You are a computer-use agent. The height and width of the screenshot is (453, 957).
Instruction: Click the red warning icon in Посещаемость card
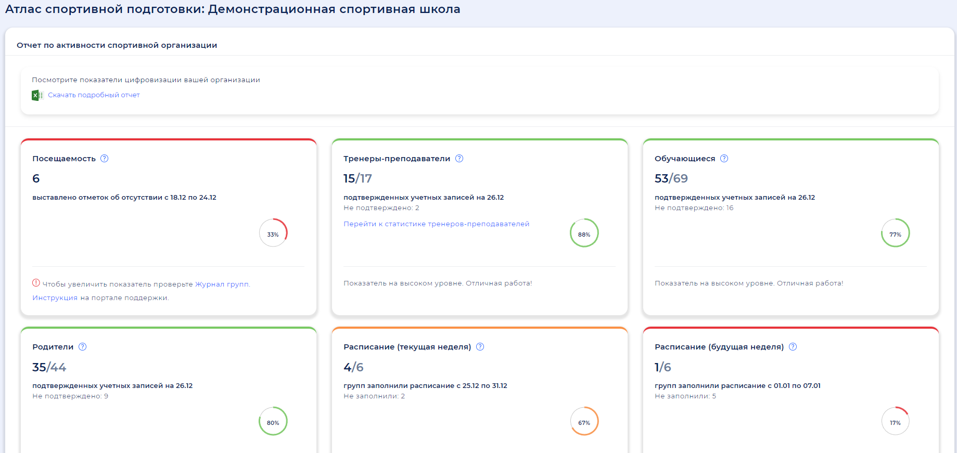(36, 283)
